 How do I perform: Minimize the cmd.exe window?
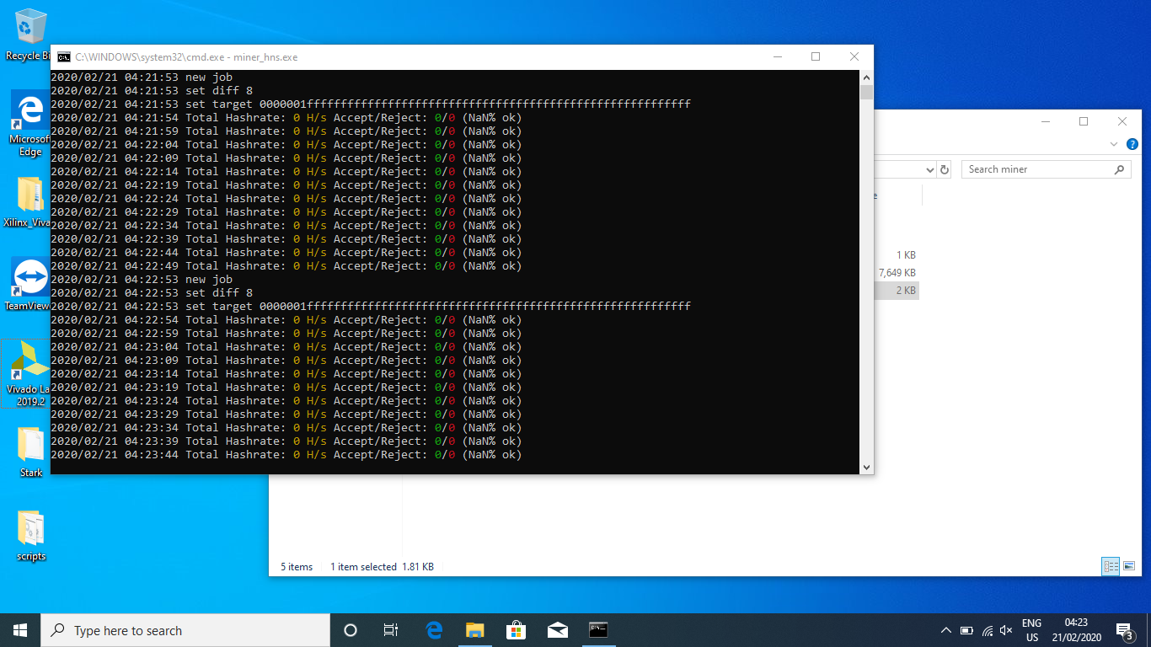point(777,57)
